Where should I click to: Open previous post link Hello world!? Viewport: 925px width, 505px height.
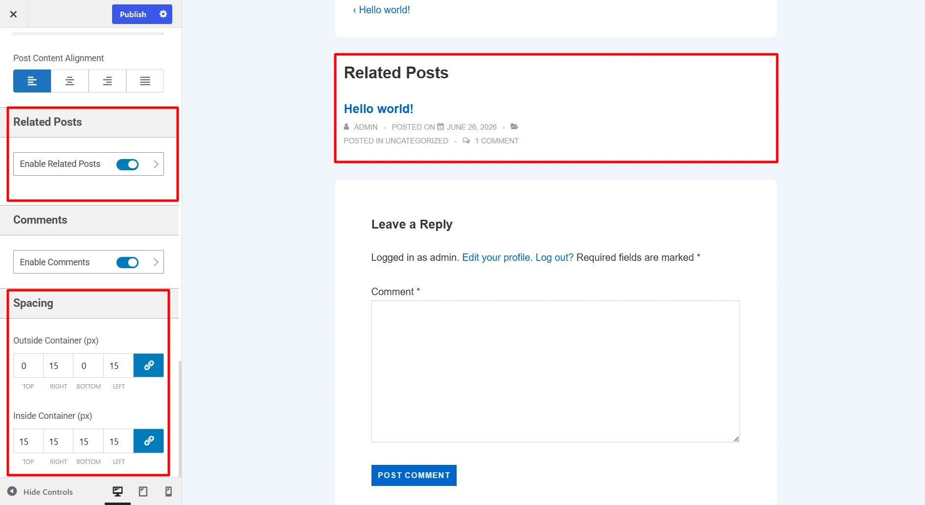tap(381, 10)
